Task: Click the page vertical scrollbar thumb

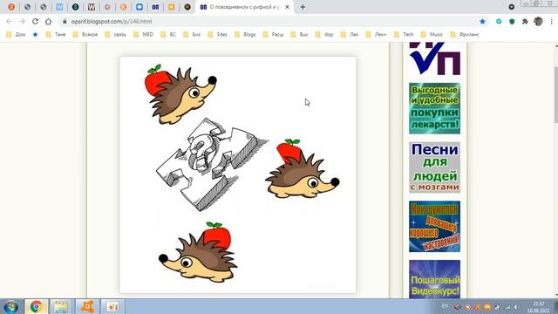Action: point(556,94)
